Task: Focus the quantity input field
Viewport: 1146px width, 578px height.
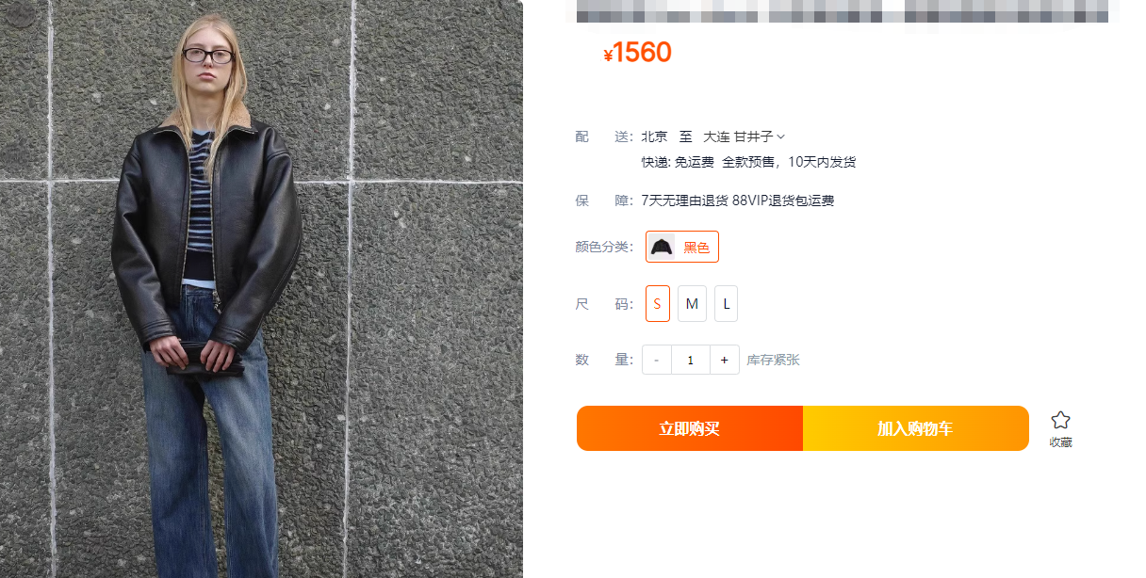Action: [x=691, y=360]
